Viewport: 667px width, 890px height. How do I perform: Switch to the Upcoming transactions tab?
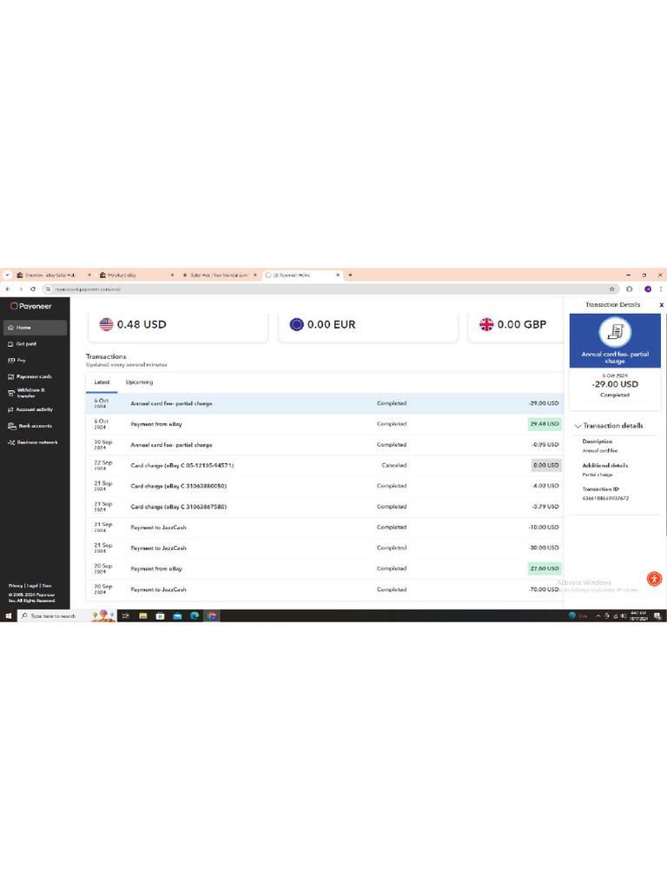pos(139,382)
